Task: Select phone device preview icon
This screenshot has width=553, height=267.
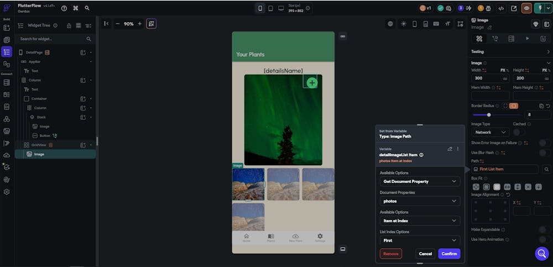Action: coord(260,8)
